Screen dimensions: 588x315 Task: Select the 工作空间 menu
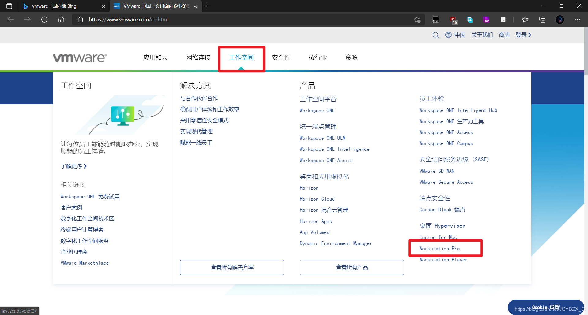coord(241,57)
